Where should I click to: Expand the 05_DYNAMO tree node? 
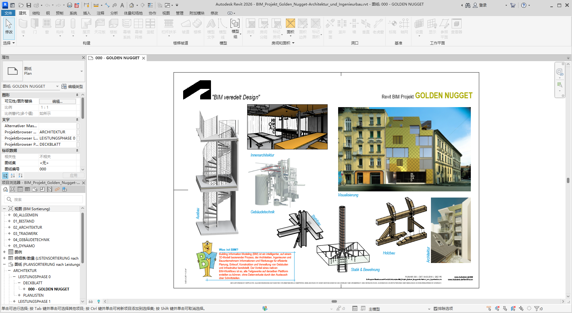tap(9, 246)
